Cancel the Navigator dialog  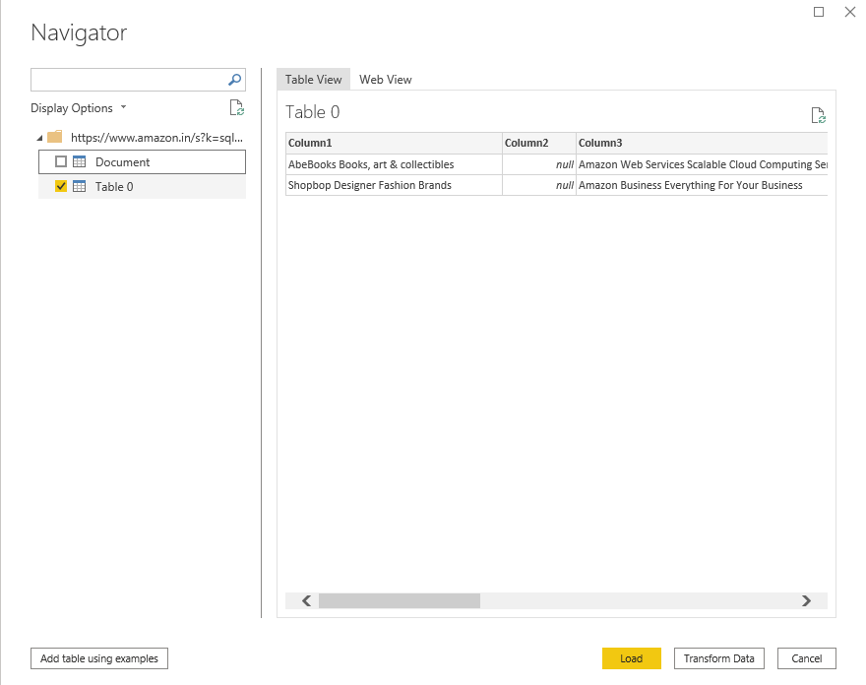(x=806, y=658)
